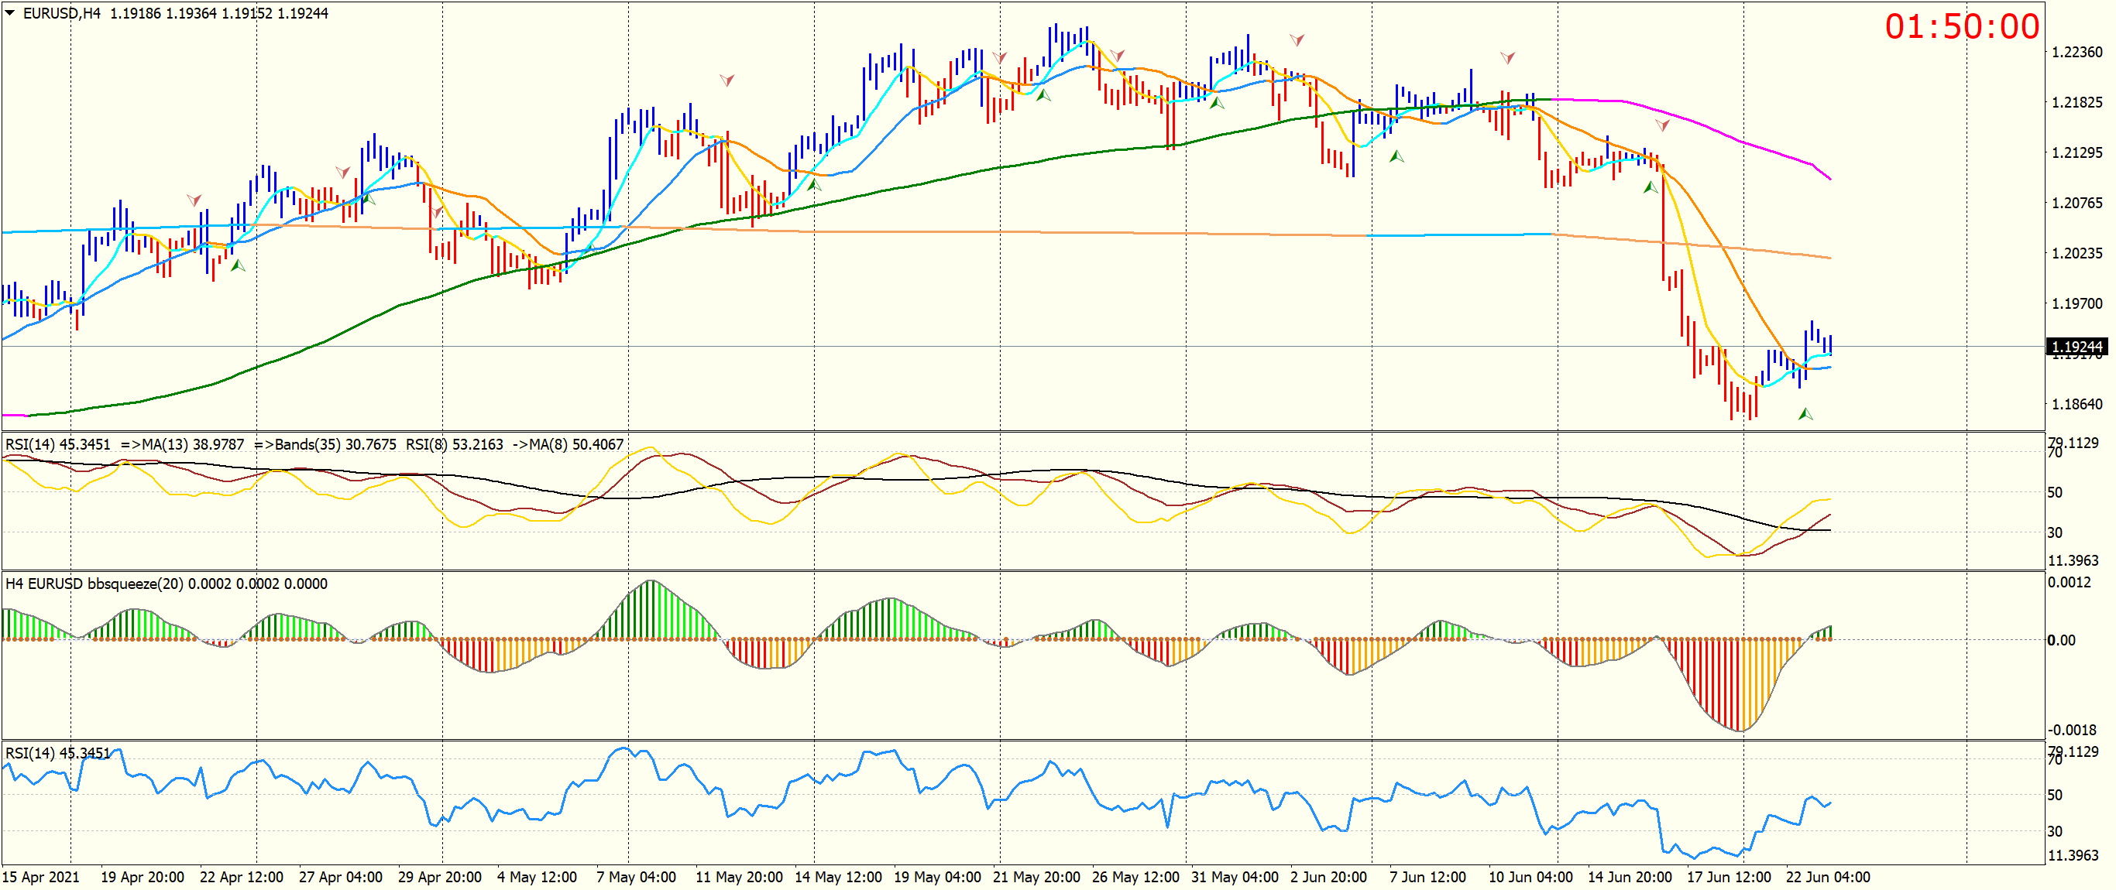Click the 15 Apr 2021 date label
The image size is (2116, 890).
41,877
